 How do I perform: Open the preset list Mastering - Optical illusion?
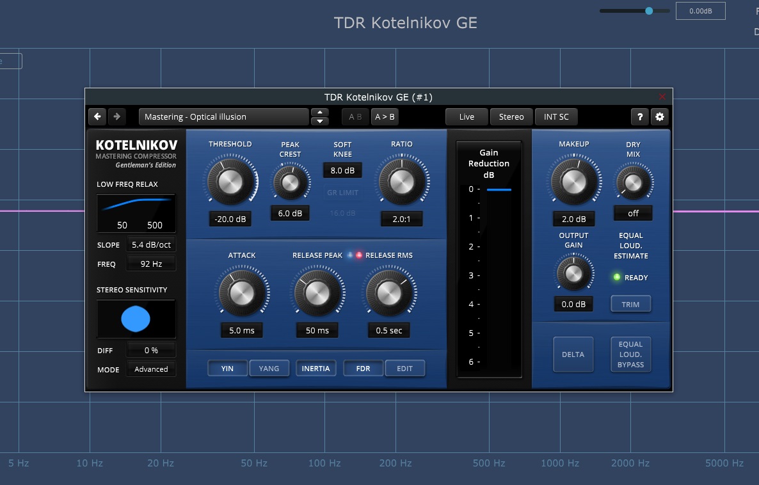pyautogui.click(x=223, y=116)
